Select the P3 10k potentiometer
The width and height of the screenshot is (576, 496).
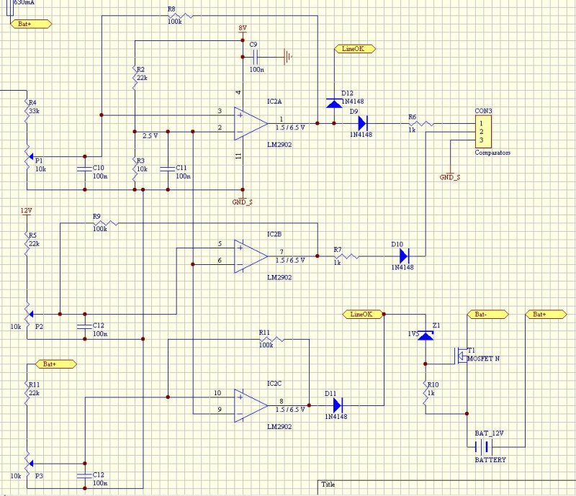pos(28,464)
